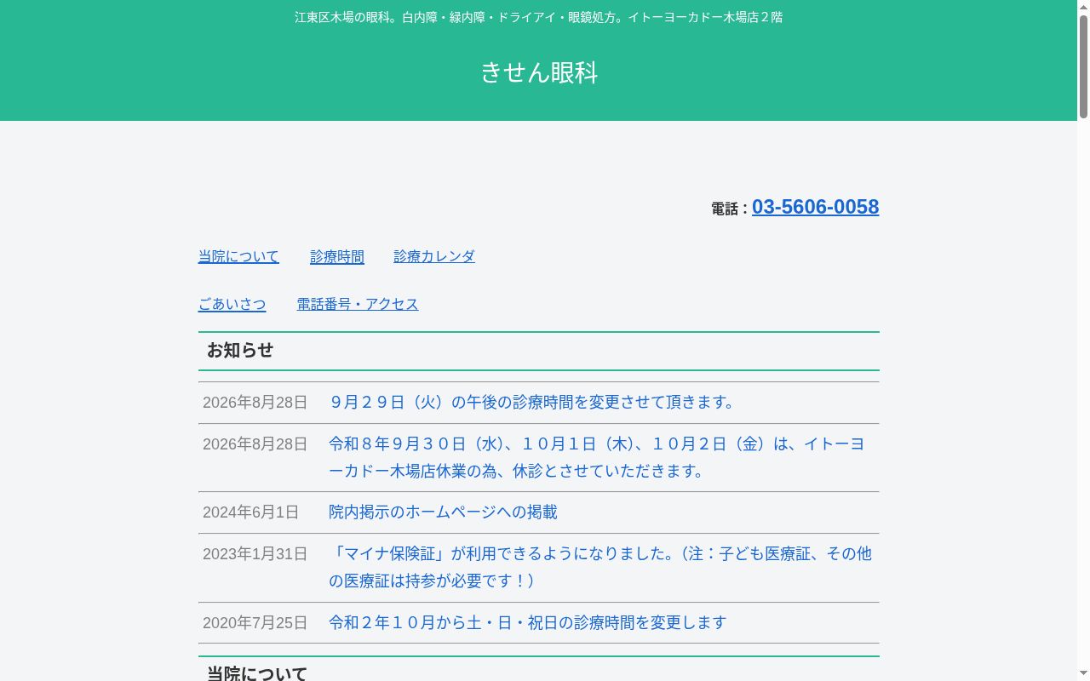Click the 2023年1月31日 date text
This screenshot has width=1090, height=681.
255,554
